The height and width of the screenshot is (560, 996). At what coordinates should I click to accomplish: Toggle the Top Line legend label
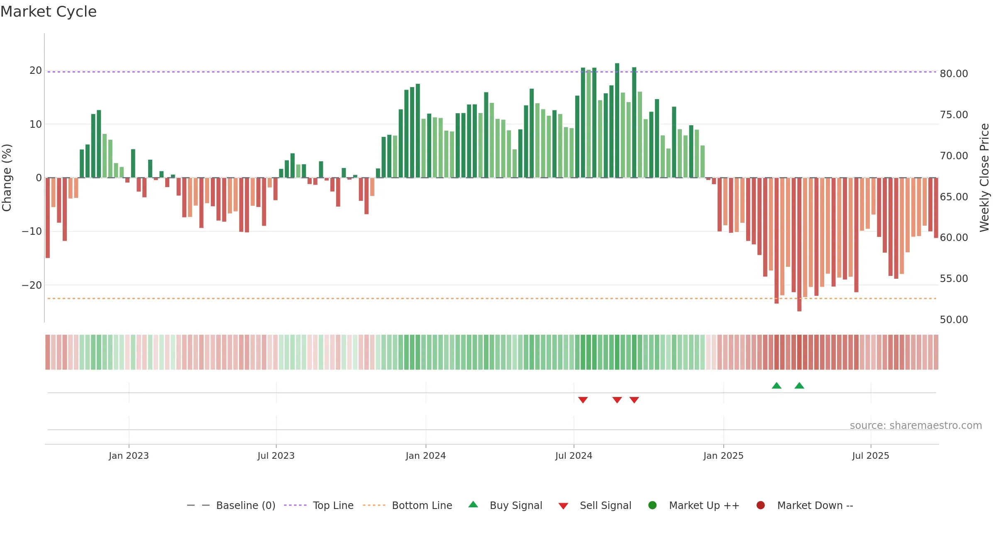pyautogui.click(x=333, y=506)
